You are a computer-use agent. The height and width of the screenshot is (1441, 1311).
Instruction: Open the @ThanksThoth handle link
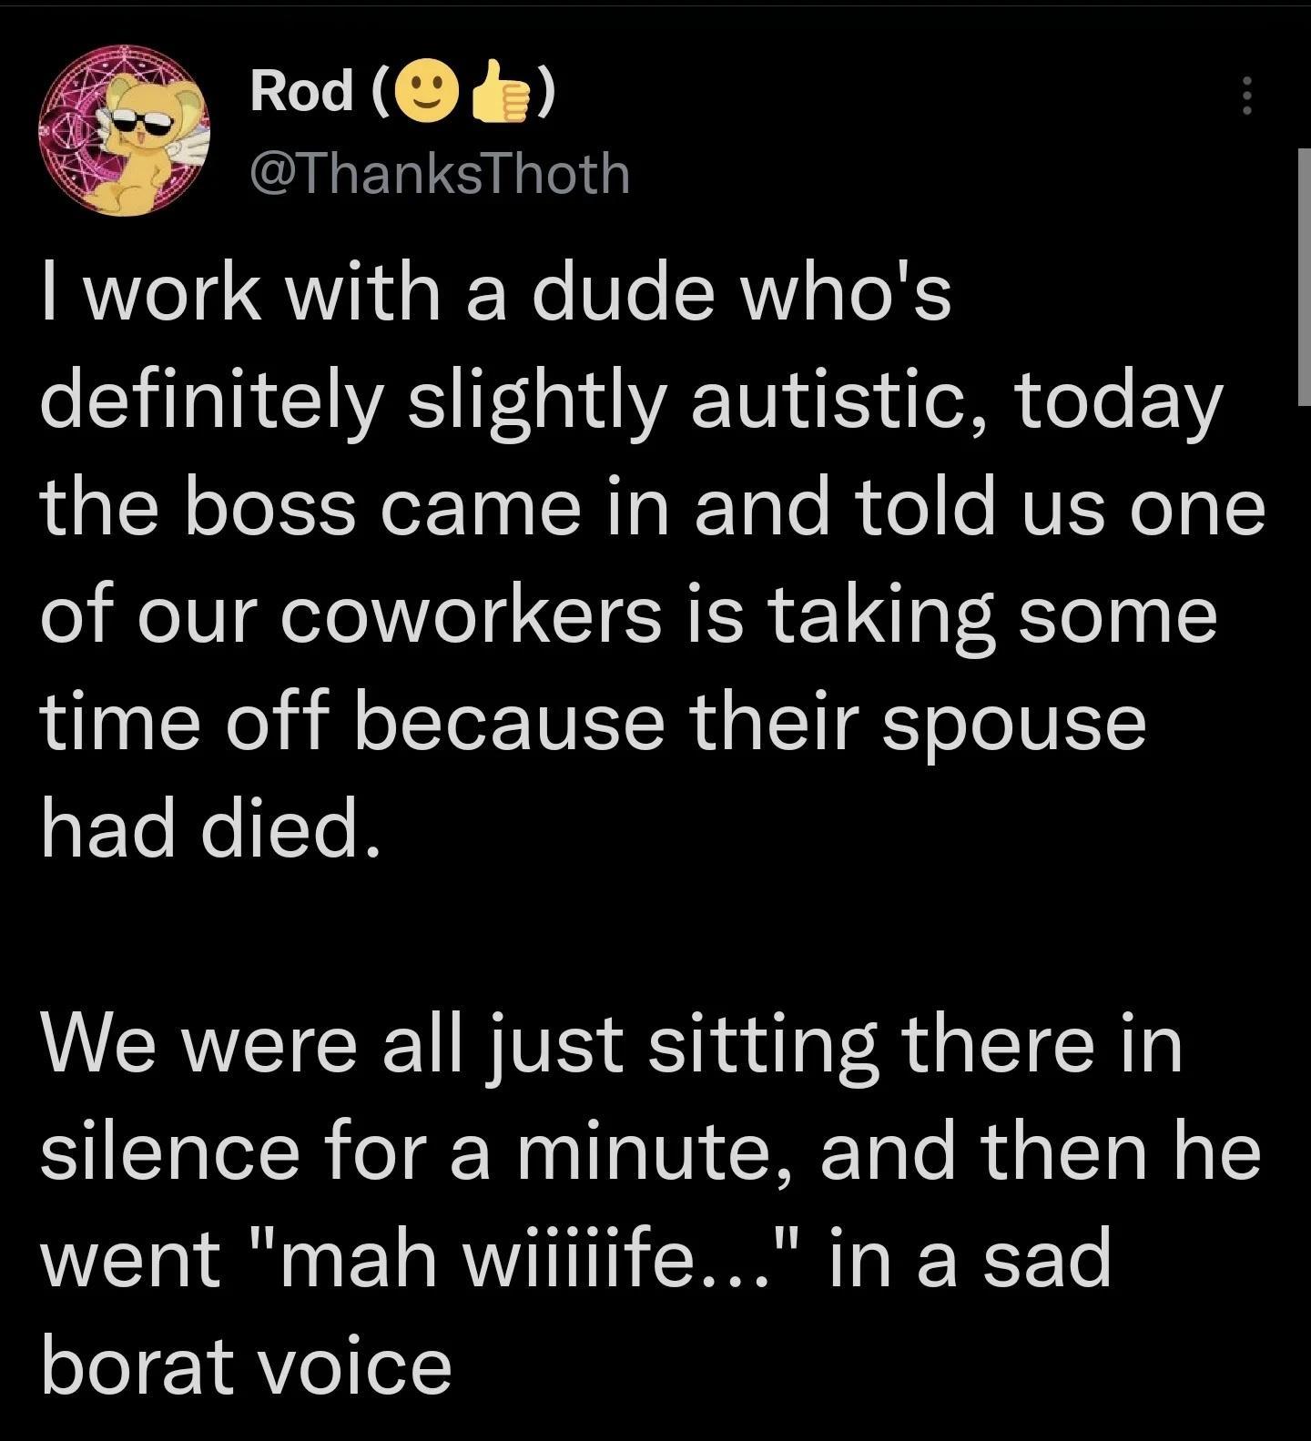click(439, 174)
